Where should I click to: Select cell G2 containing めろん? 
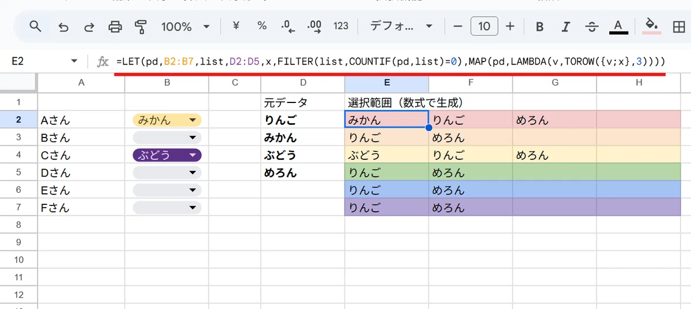click(x=555, y=120)
